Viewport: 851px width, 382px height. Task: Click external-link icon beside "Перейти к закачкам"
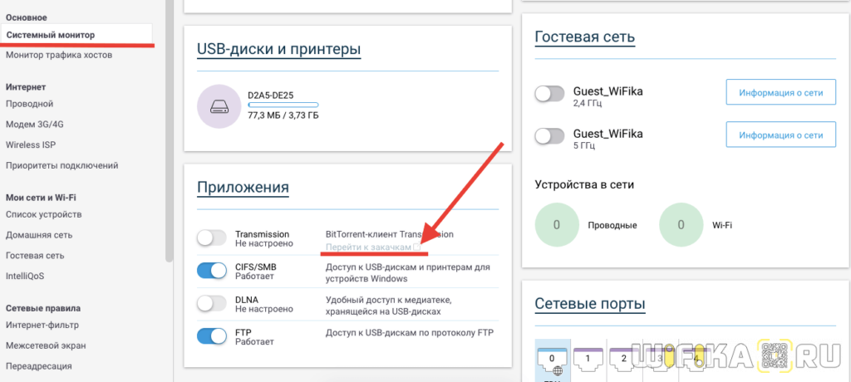click(x=418, y=247)
